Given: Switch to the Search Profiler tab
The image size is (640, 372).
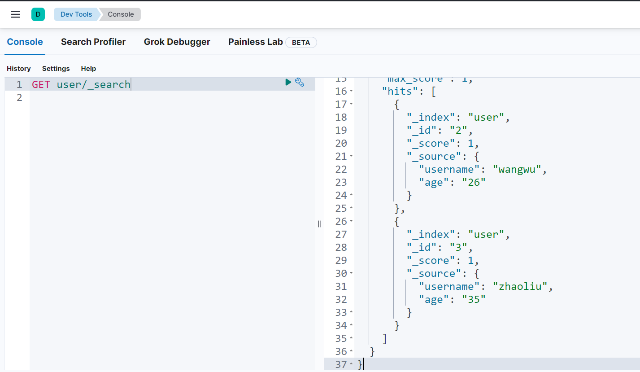Looking at the screenshot, I should tap(93, 42).
